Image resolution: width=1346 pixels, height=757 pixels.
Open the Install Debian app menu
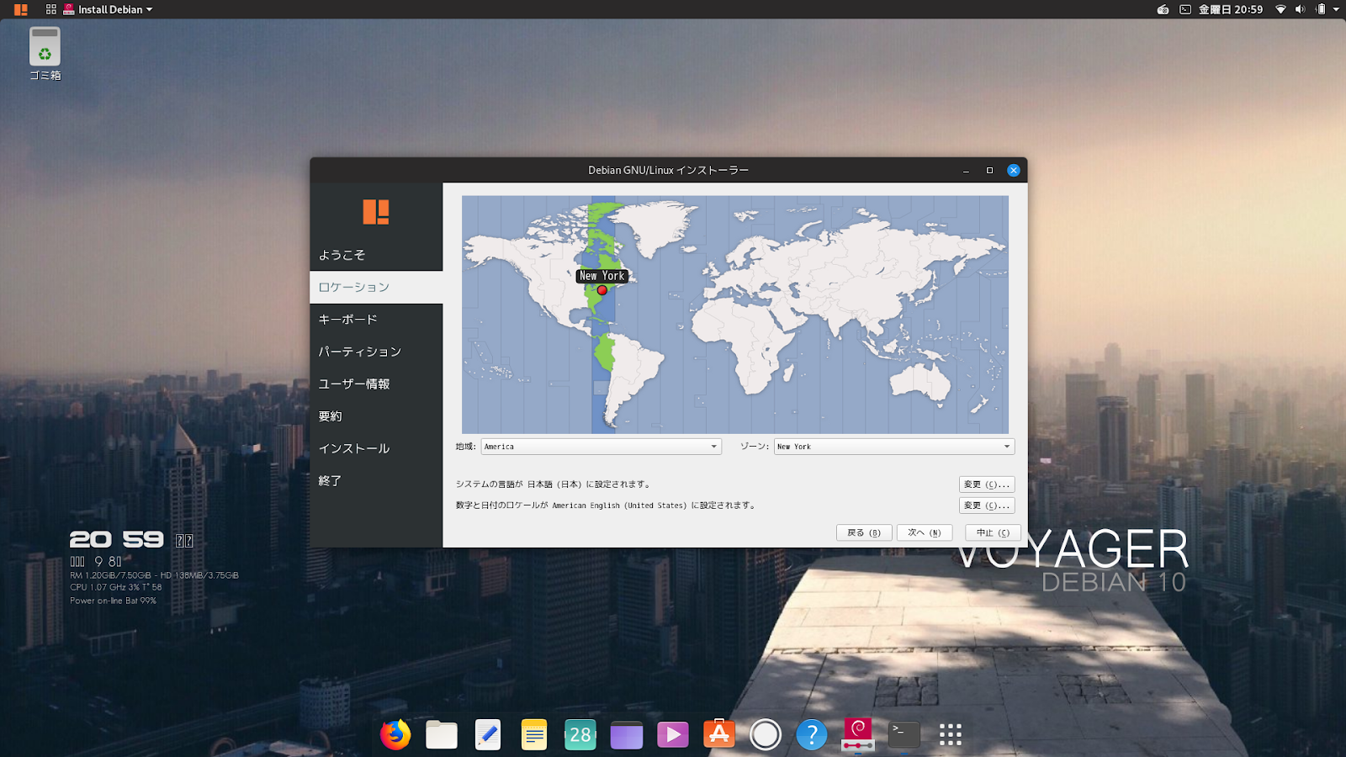pos(109,9)
